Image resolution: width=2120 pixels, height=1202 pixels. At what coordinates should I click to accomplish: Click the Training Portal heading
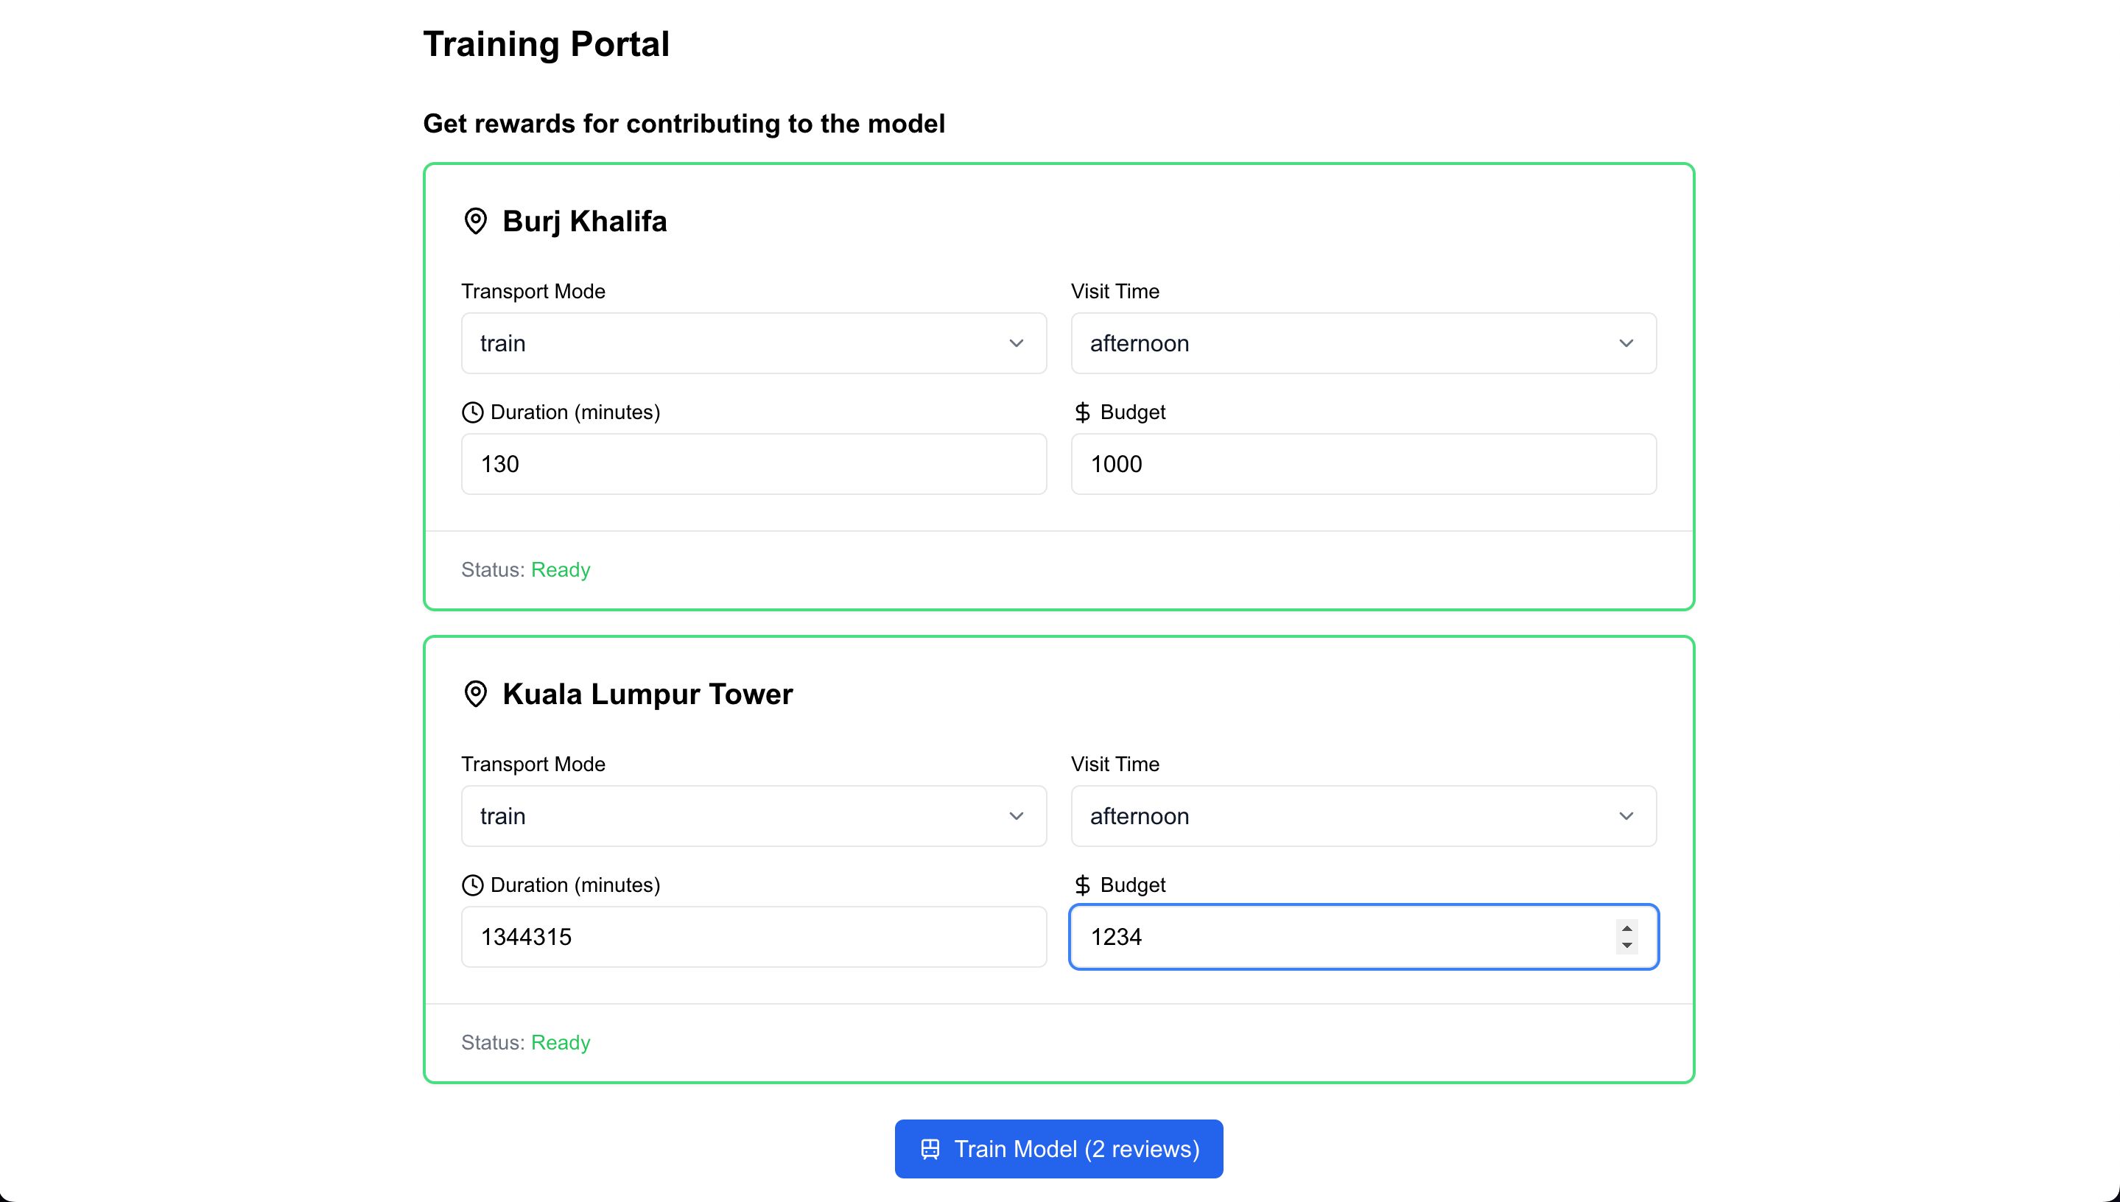click(546, 43)
